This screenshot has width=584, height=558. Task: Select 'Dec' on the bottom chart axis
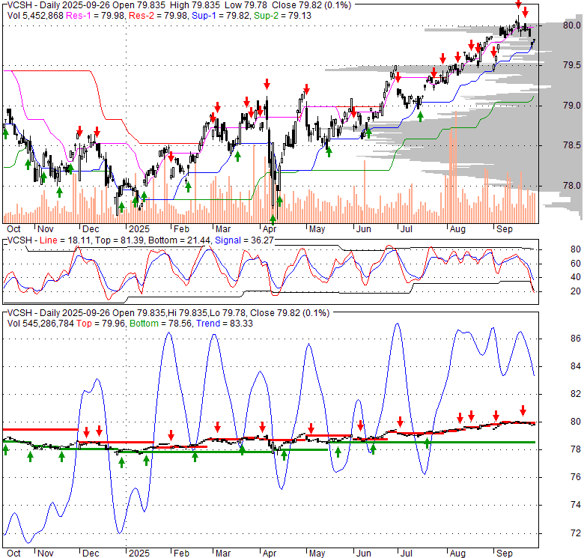pyautogui.click(x=91, y=554)
